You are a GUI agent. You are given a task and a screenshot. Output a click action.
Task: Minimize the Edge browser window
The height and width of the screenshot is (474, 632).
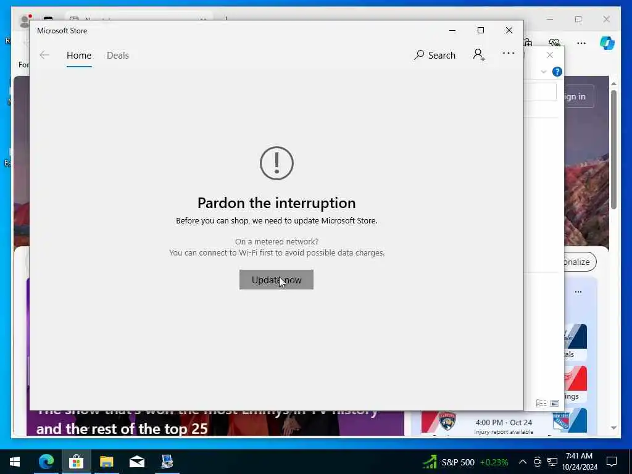point(550,19)
